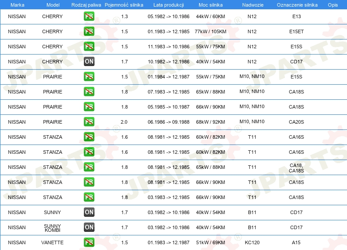
Task: Click the Opis column header
Action: [x=333, y=5]
